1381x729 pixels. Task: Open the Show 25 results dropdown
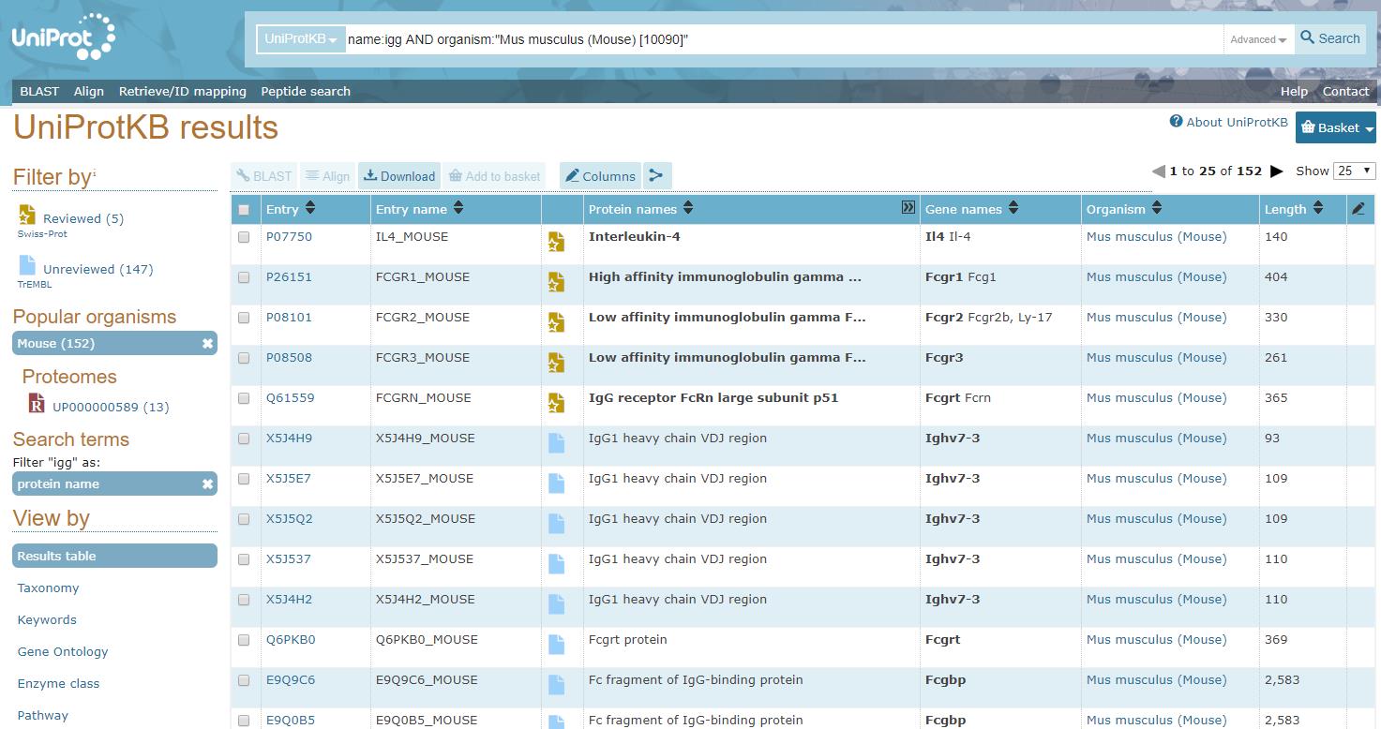click(1356, 171)
